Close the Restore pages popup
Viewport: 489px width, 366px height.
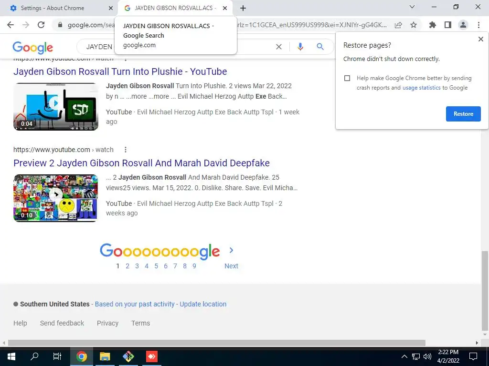pyautogui.click(x=480, y=39)
